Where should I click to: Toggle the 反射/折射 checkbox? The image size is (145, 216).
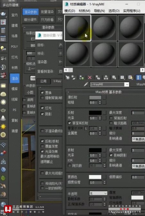(x=42, y=141)
